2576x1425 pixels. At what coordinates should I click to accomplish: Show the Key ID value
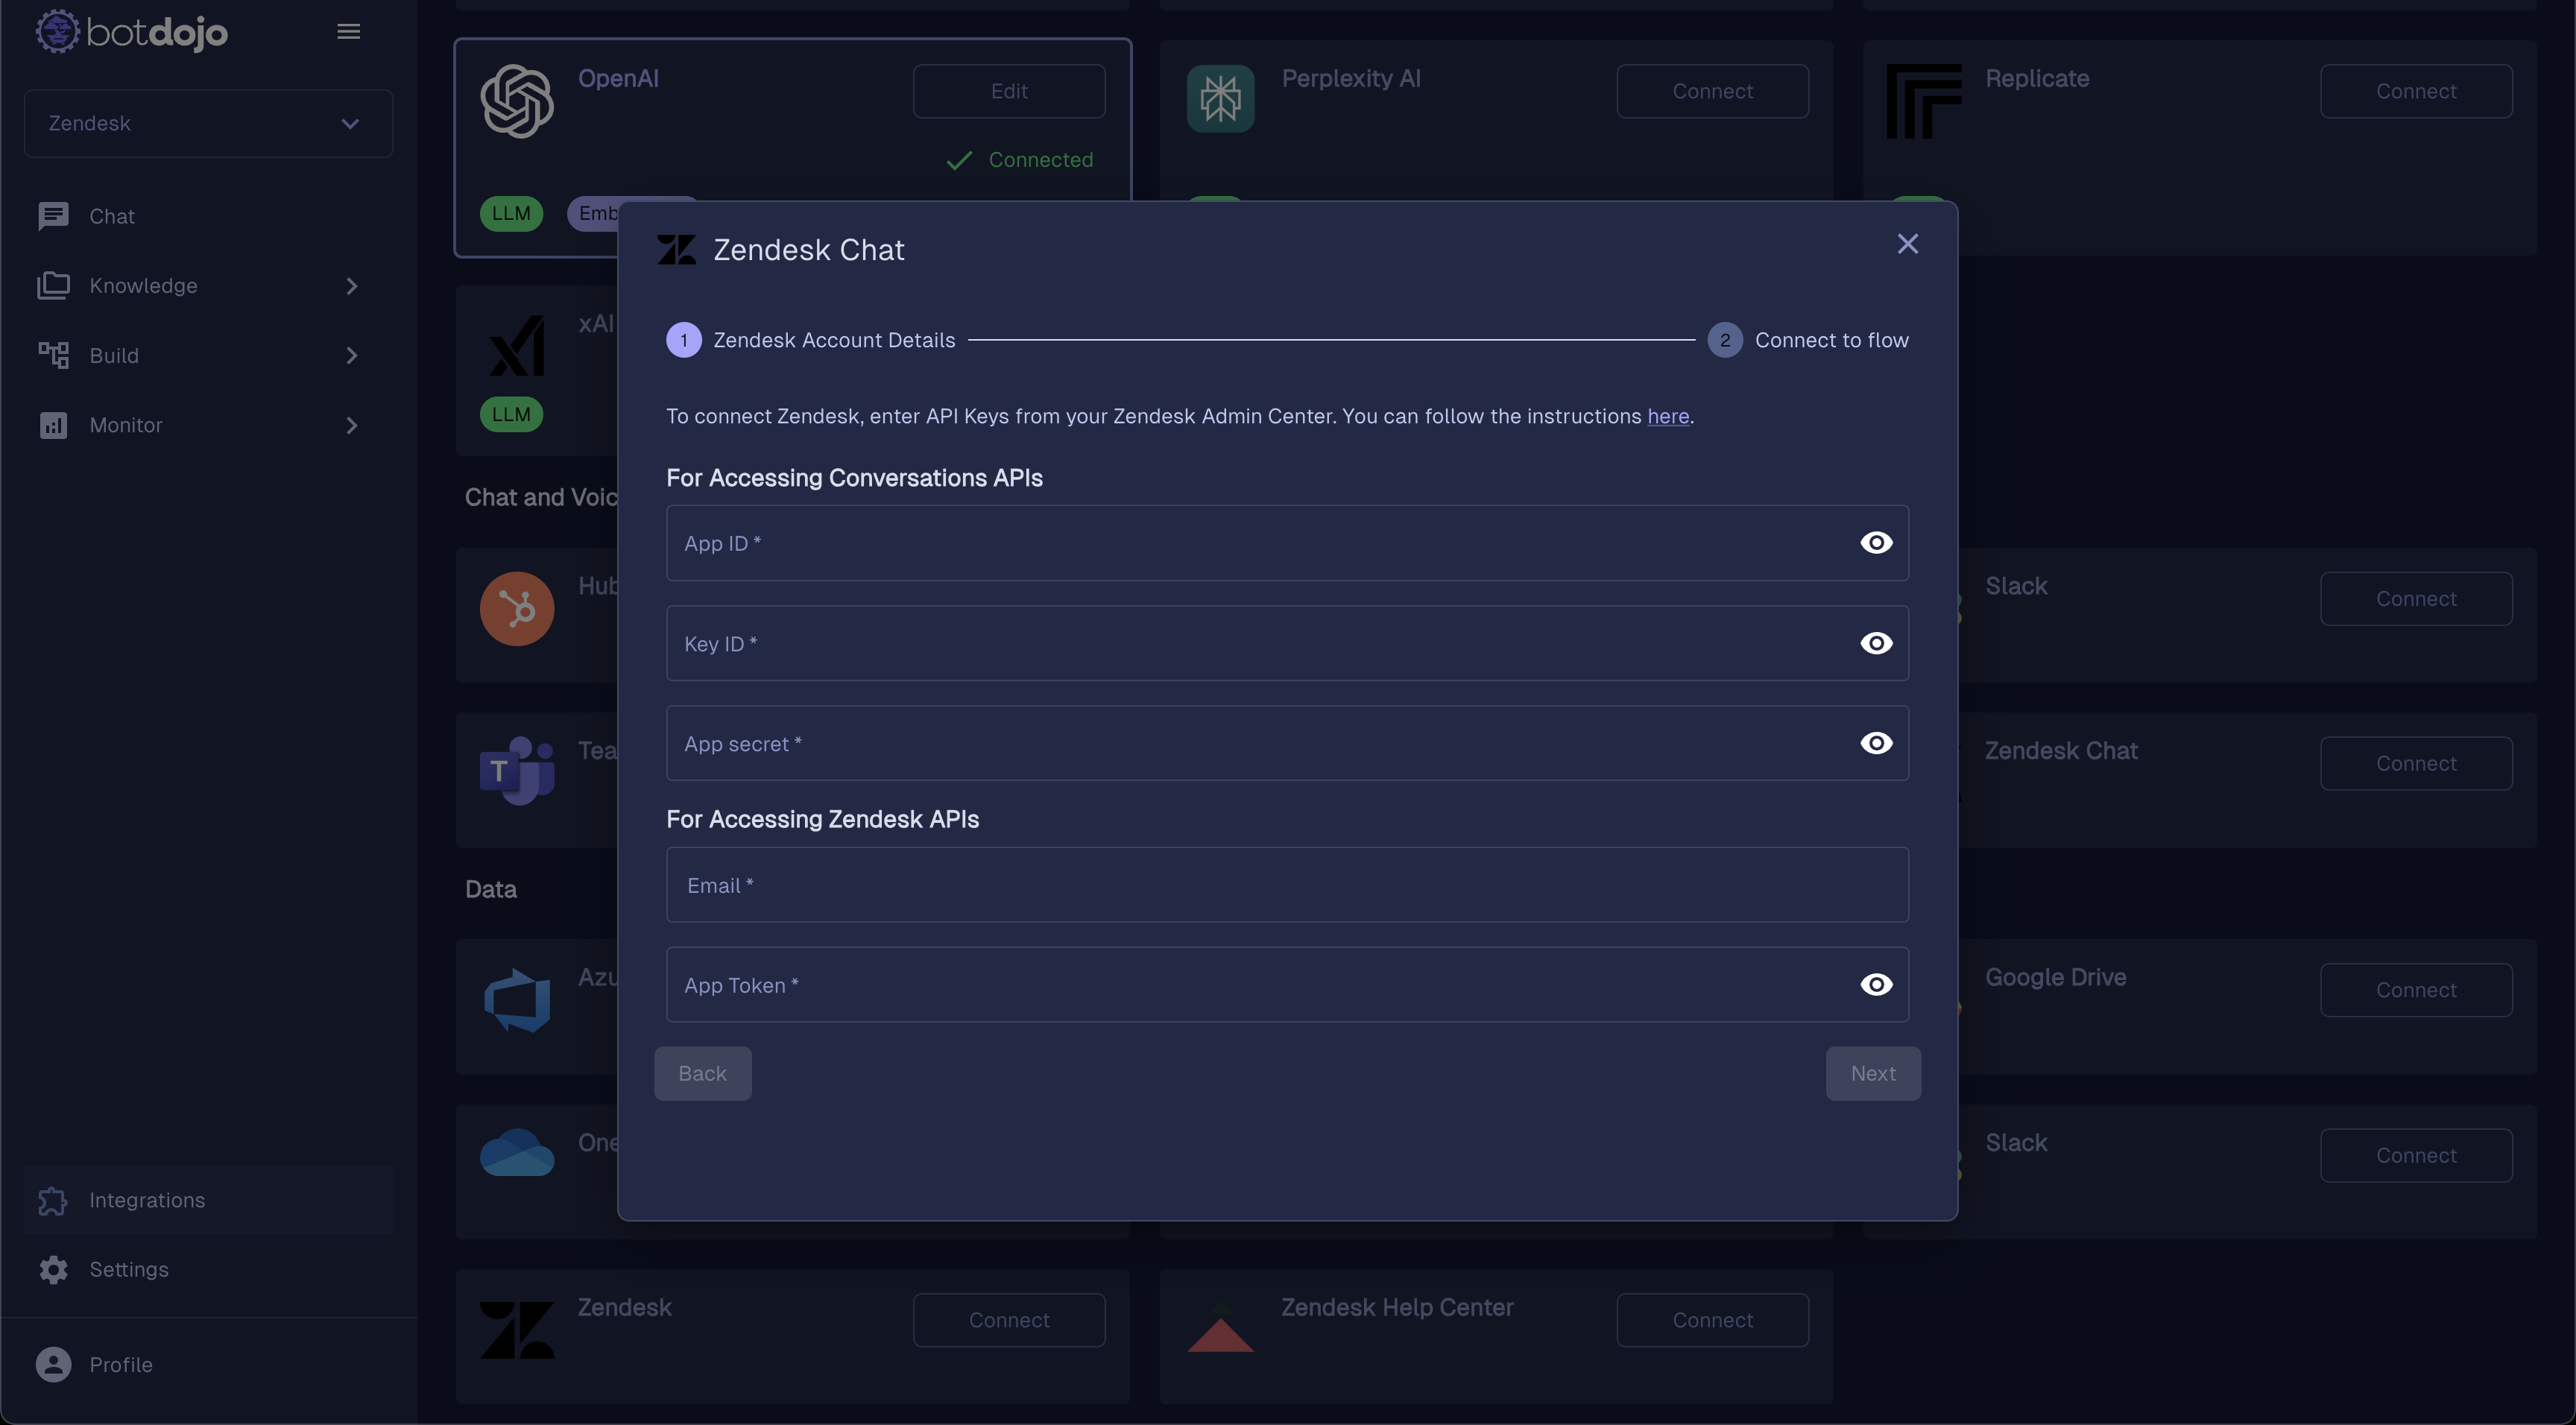pyautogui.click(x=1876, y=643)
